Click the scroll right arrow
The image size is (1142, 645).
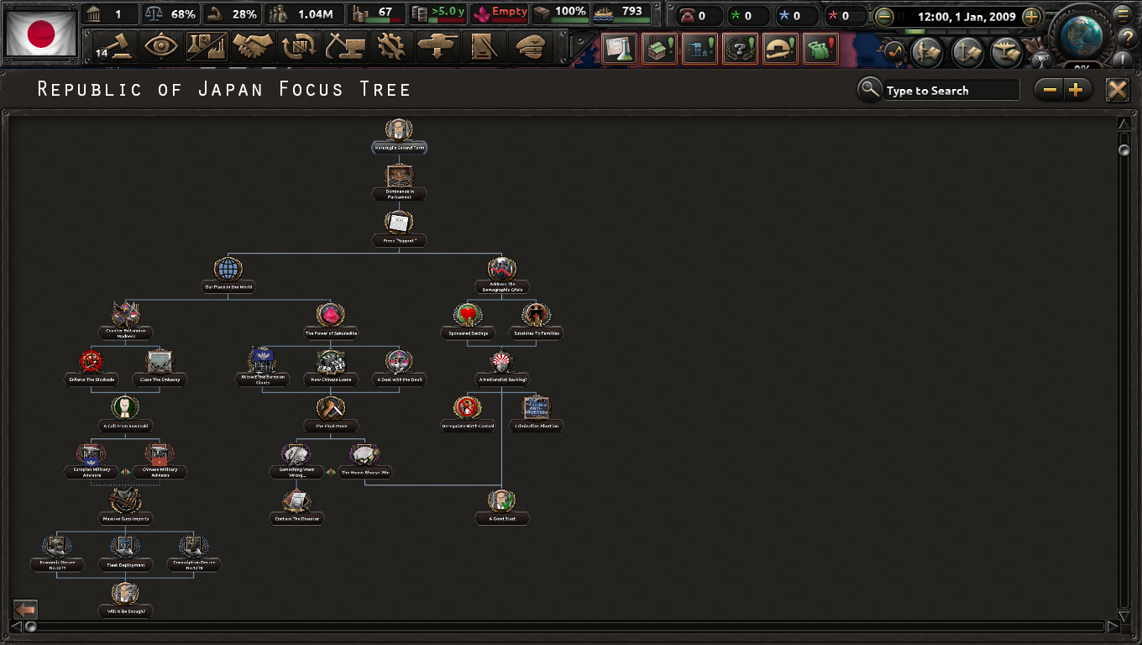click(1113, 627)
